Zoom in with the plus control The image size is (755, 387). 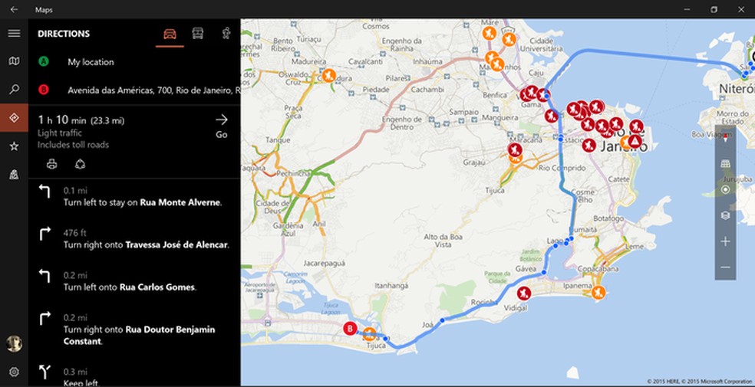tap(725, 241)
